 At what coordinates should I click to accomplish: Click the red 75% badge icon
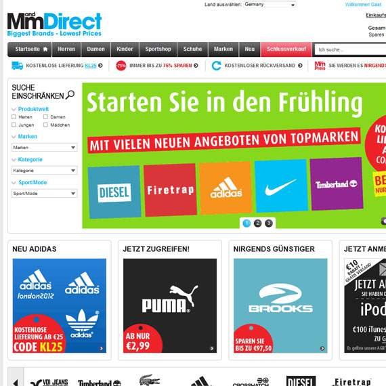coord(121,66)
